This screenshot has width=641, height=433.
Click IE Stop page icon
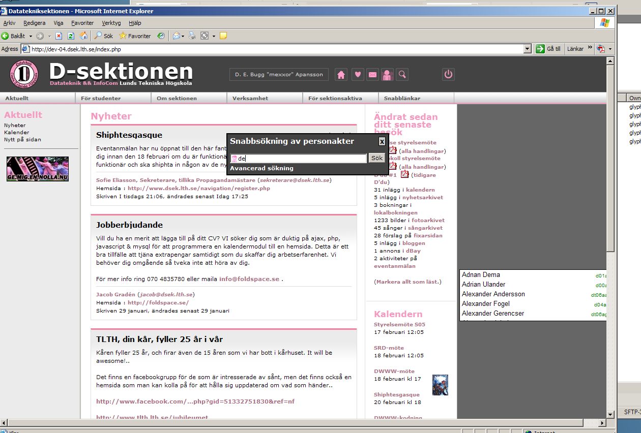(59, 36)
